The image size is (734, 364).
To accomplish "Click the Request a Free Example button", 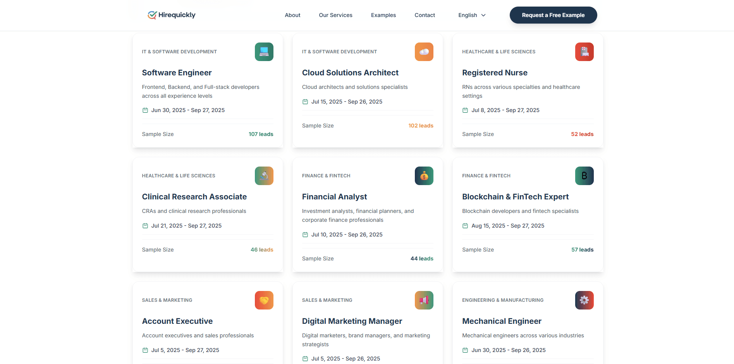I will click(553, 15).
